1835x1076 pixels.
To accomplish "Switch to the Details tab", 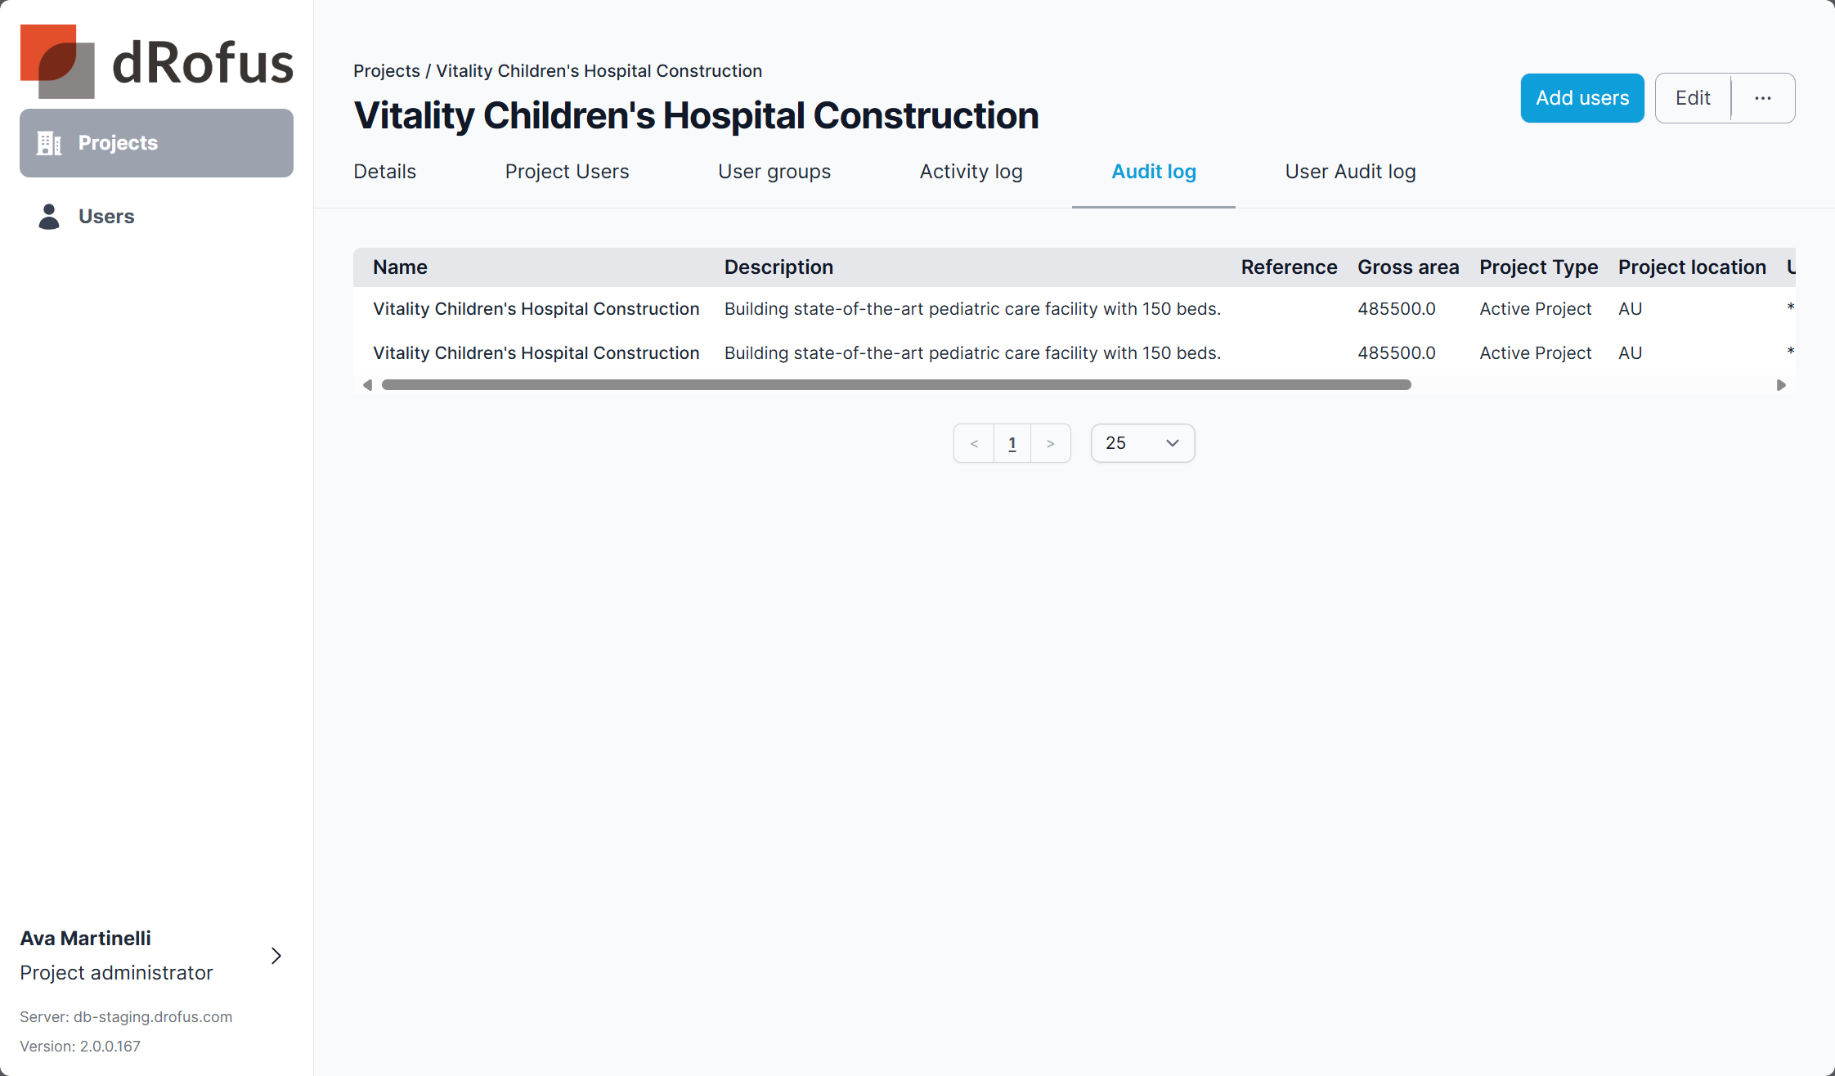I will click(384, 172).
